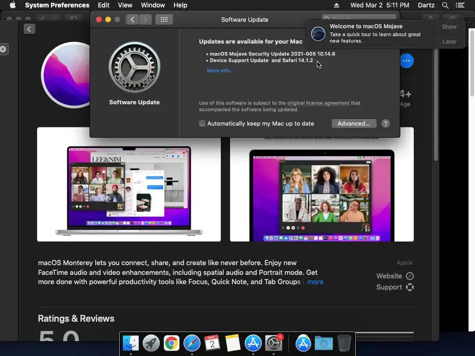Click the Dartz user name in menu bar
The image size is (475, 356).
pos(426,5)
